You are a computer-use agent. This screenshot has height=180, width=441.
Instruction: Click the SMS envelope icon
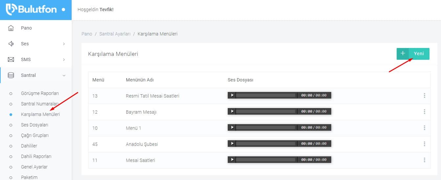click(11, 59)
